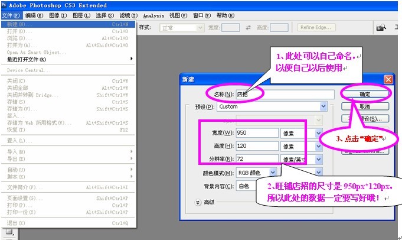This screenshot has width=402, height=240.
Task: Open the 滤镜(T) menu
Action: point(129,15)
